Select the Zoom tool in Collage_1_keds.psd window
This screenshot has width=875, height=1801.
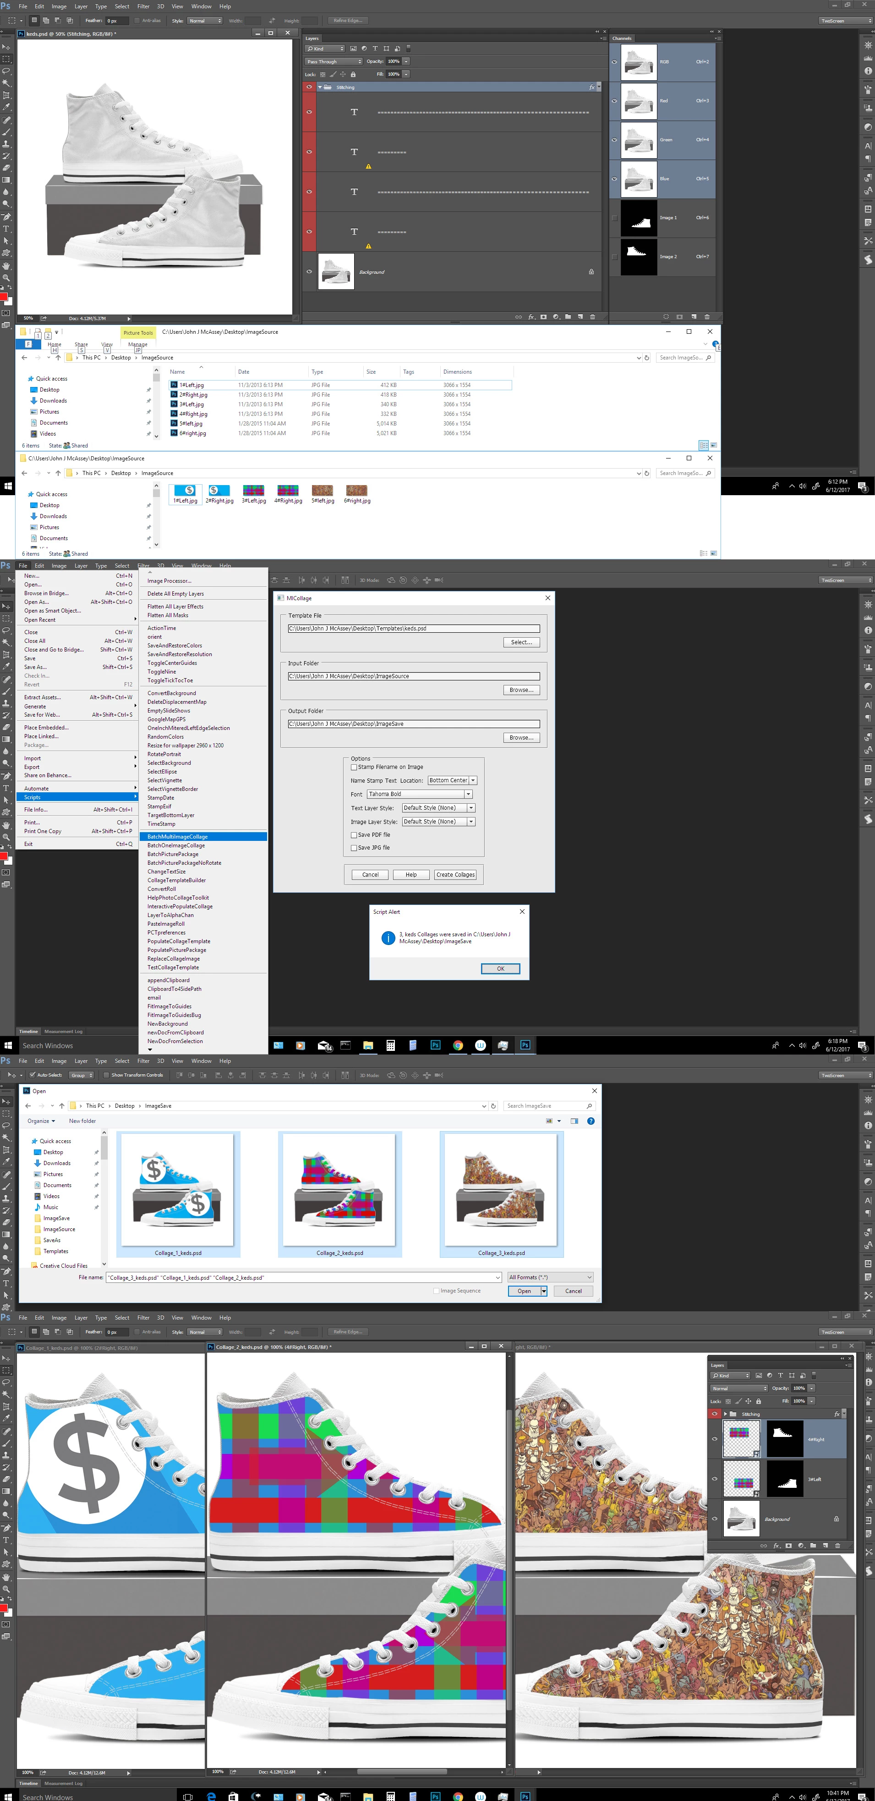pos(6,1588)
